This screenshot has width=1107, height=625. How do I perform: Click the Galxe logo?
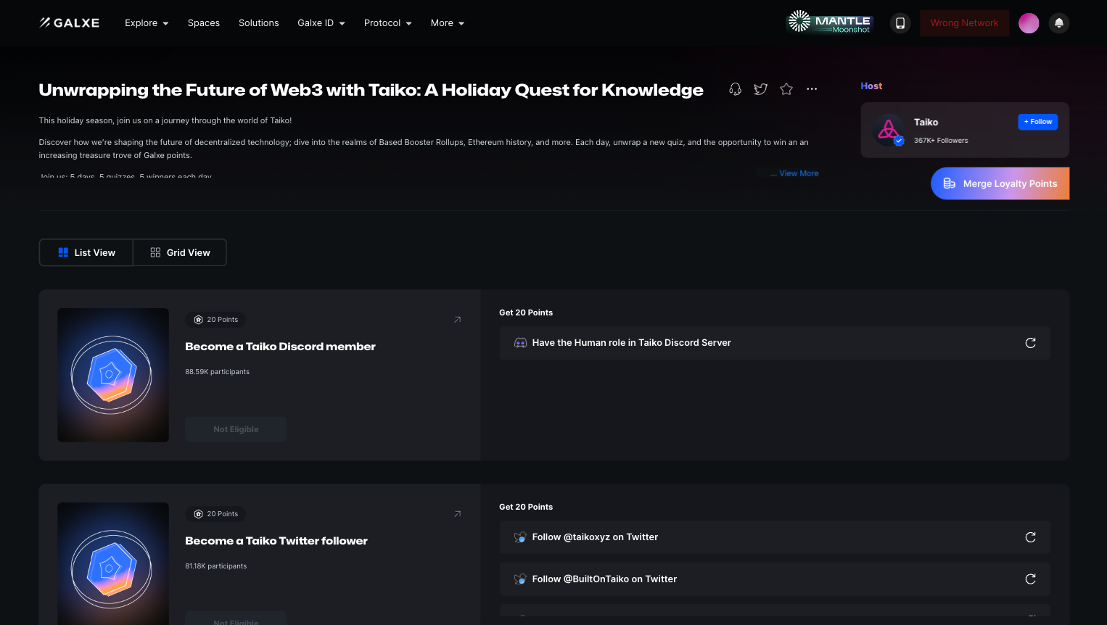(x=70, y=23)
